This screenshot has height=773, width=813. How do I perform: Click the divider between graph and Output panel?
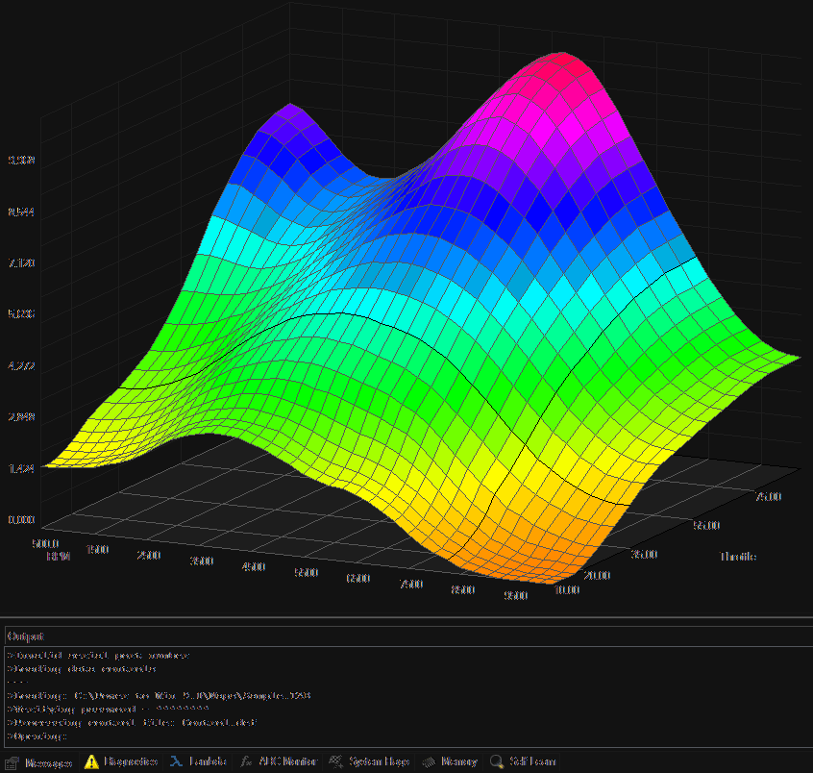click(x=406, y=618)
